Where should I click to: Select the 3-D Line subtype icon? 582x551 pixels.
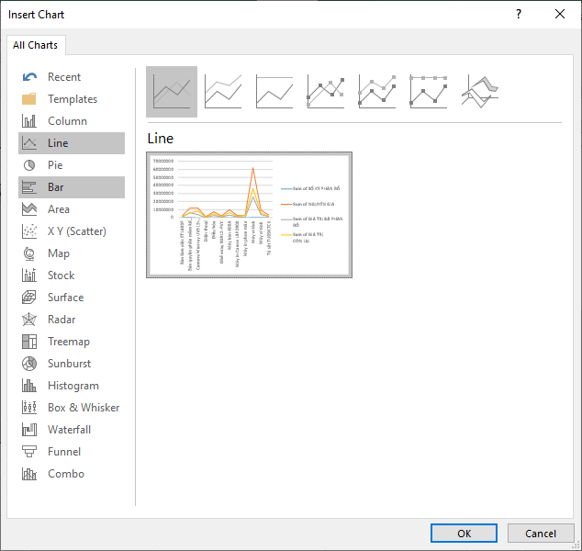tap(479, 92)
